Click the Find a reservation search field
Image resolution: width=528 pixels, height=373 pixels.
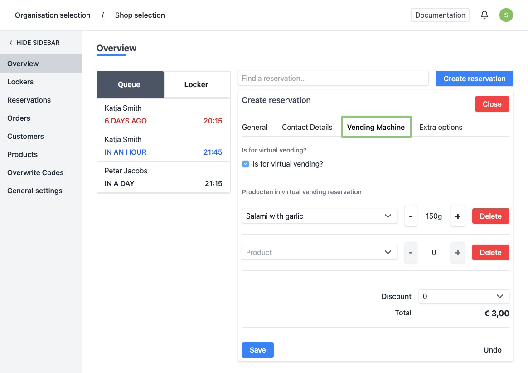click(x=333, y=78)
